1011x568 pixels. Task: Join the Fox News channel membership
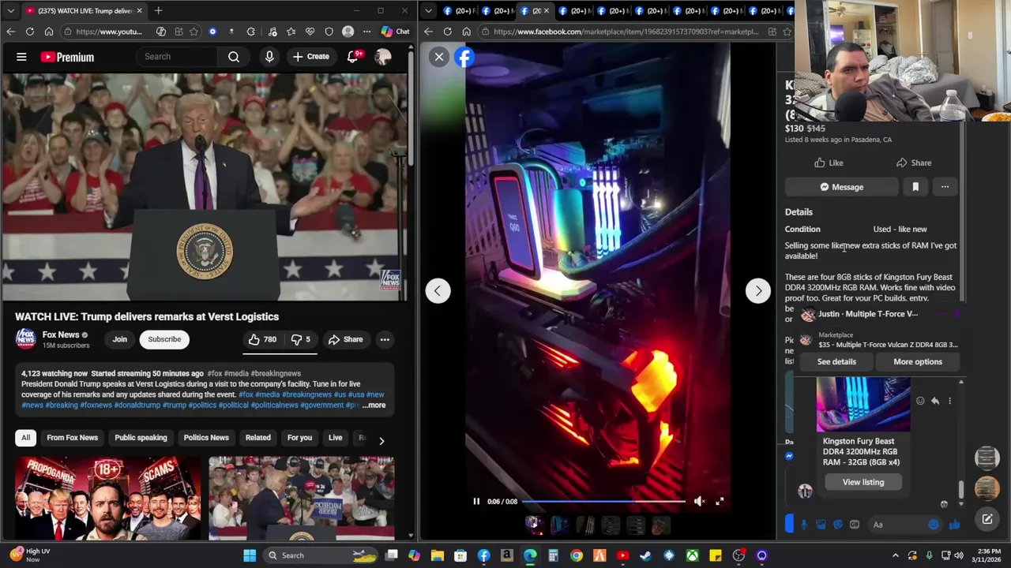(x=119, y=339)
